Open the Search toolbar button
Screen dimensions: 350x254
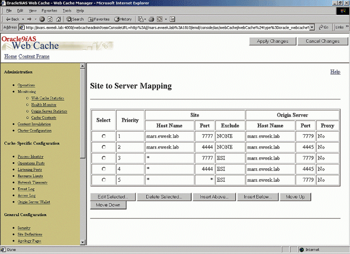(x=75, y=19)
